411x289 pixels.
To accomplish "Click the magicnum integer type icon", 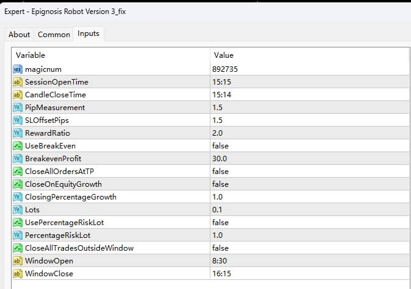I will (x=17, y=69).
